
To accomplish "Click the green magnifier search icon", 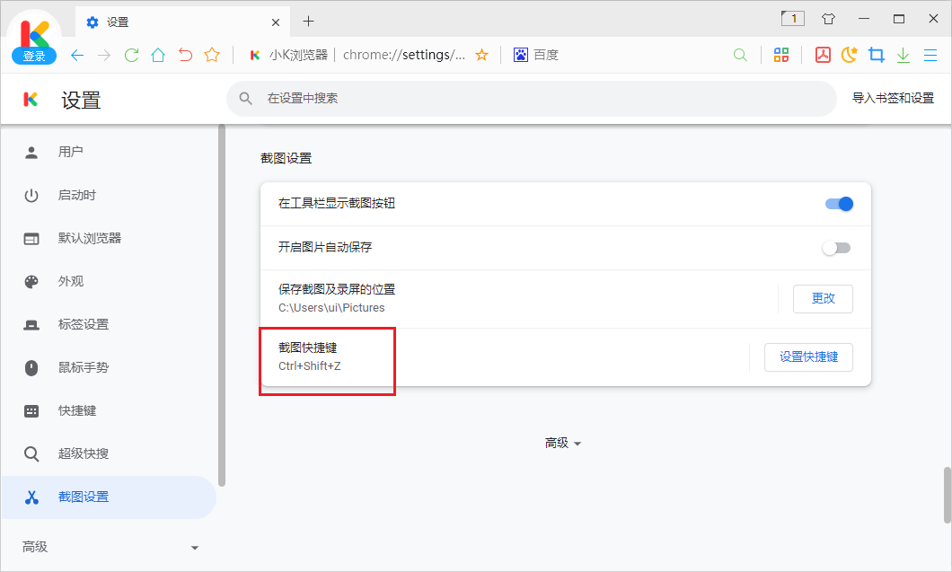I will pyautogui.click(x=739, y=56).
